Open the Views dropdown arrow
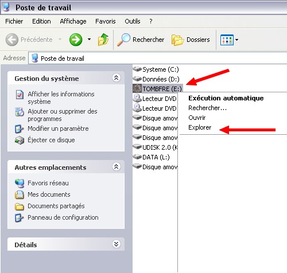 (x=236, y=40)
